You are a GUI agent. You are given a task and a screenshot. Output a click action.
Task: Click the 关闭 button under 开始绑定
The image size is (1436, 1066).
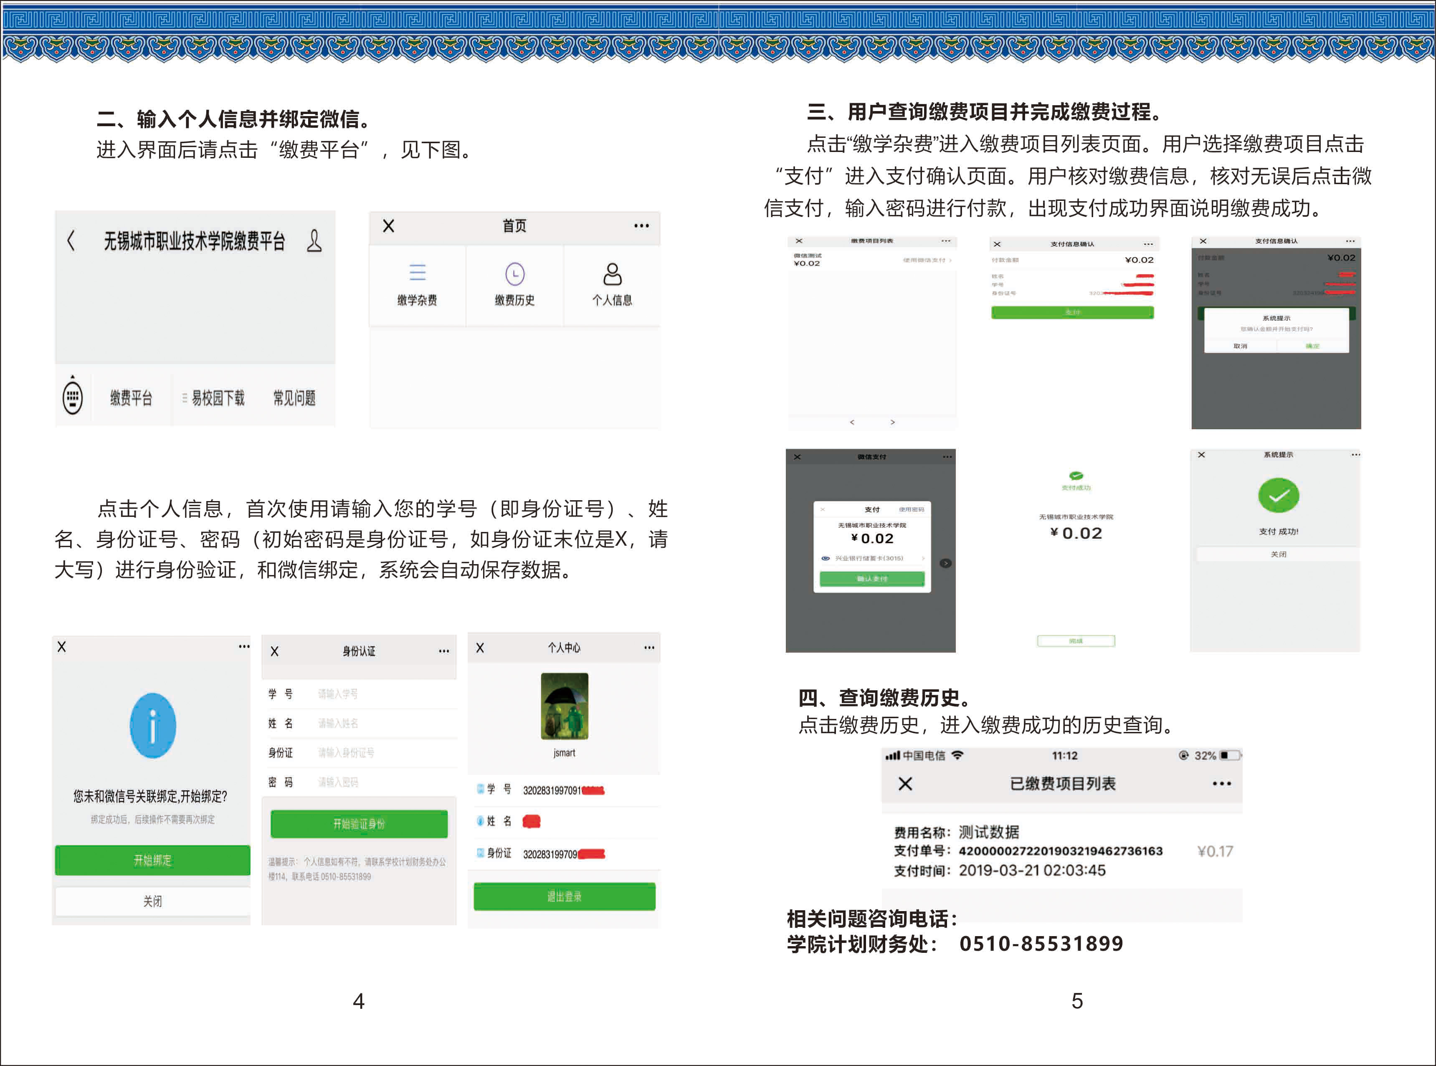pyautogui.click(x=153, y=901)
